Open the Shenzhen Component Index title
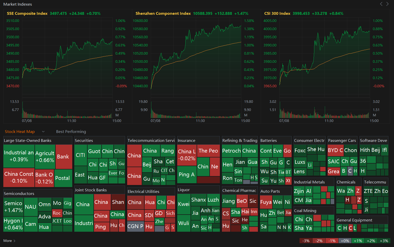Viewport: 394px width, 247px height. (x=163, y=13)
